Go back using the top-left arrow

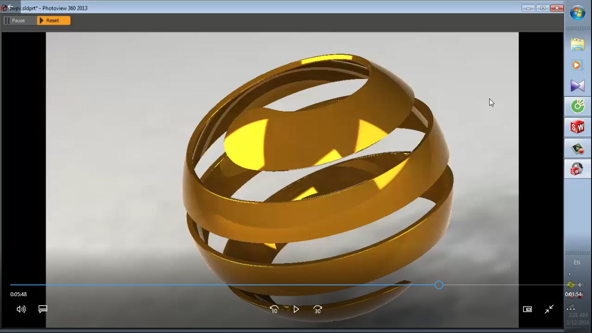(10, 7)
